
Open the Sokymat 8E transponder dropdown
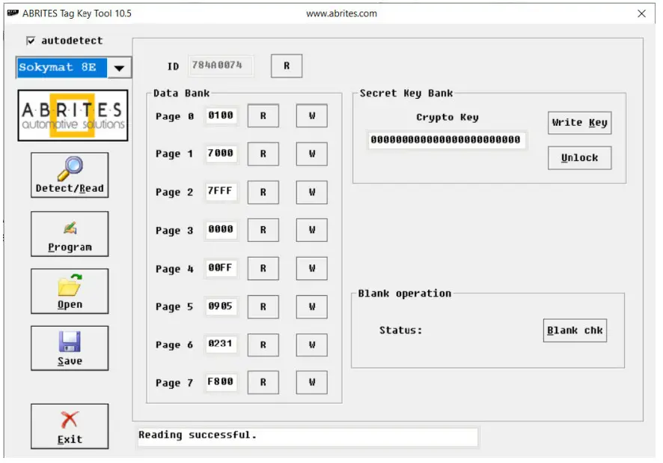point(117,67)
